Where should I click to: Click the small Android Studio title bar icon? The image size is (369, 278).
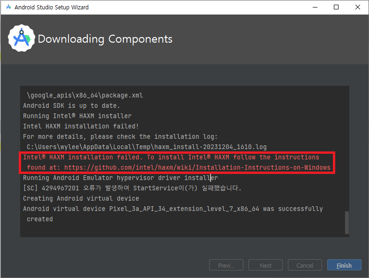coord(8,7)
